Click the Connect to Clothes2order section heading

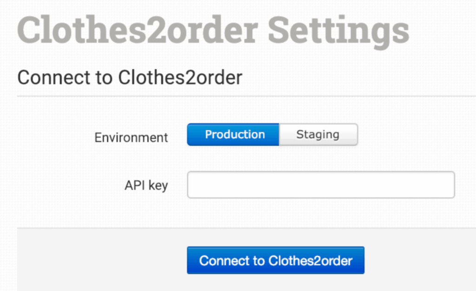coord(130,77)
